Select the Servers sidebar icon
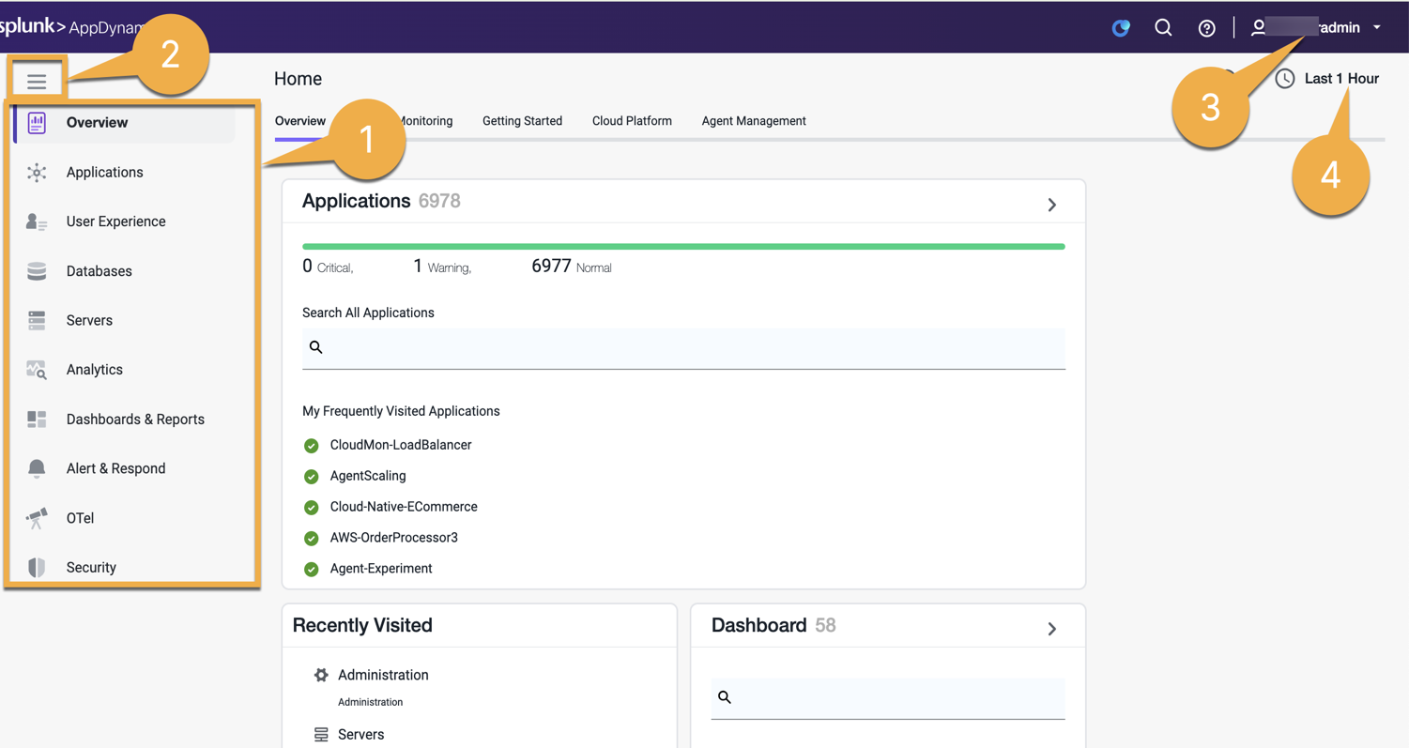 coord(37,321)
